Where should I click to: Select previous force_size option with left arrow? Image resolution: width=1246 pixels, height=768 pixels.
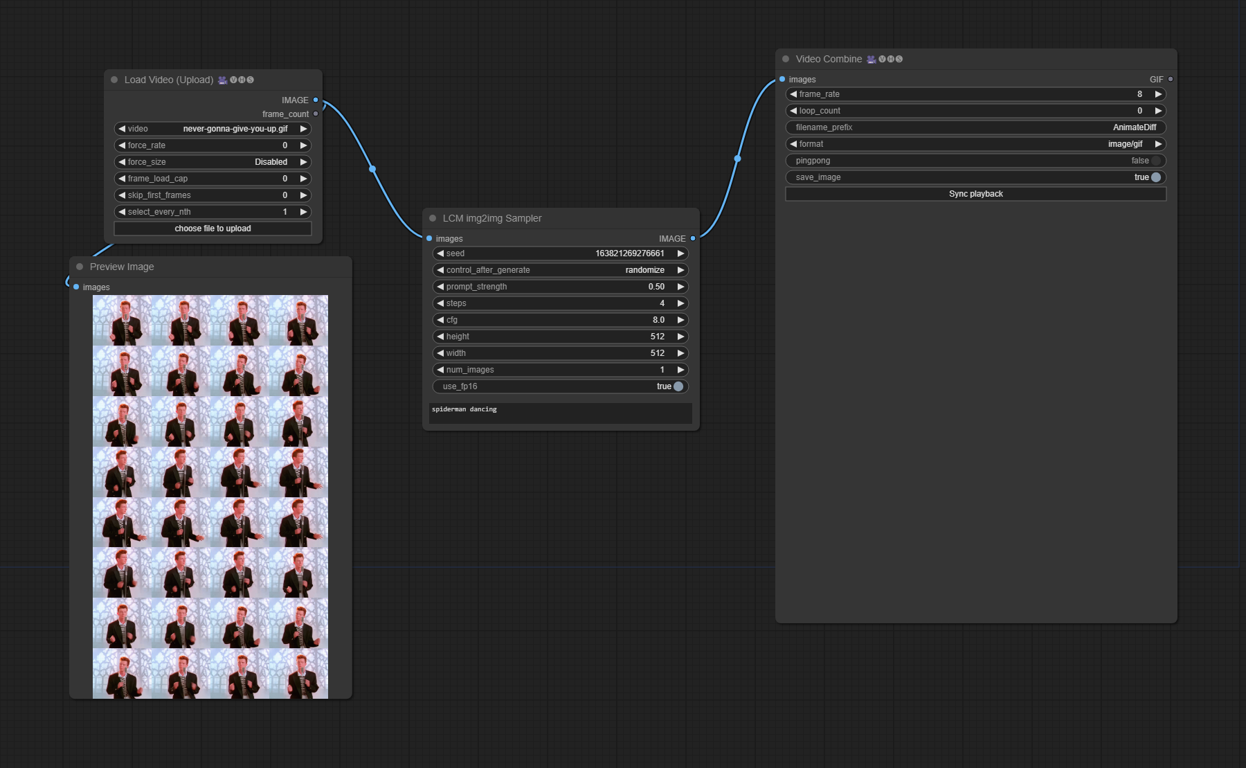pyautogui.click(x=122, y=162)
